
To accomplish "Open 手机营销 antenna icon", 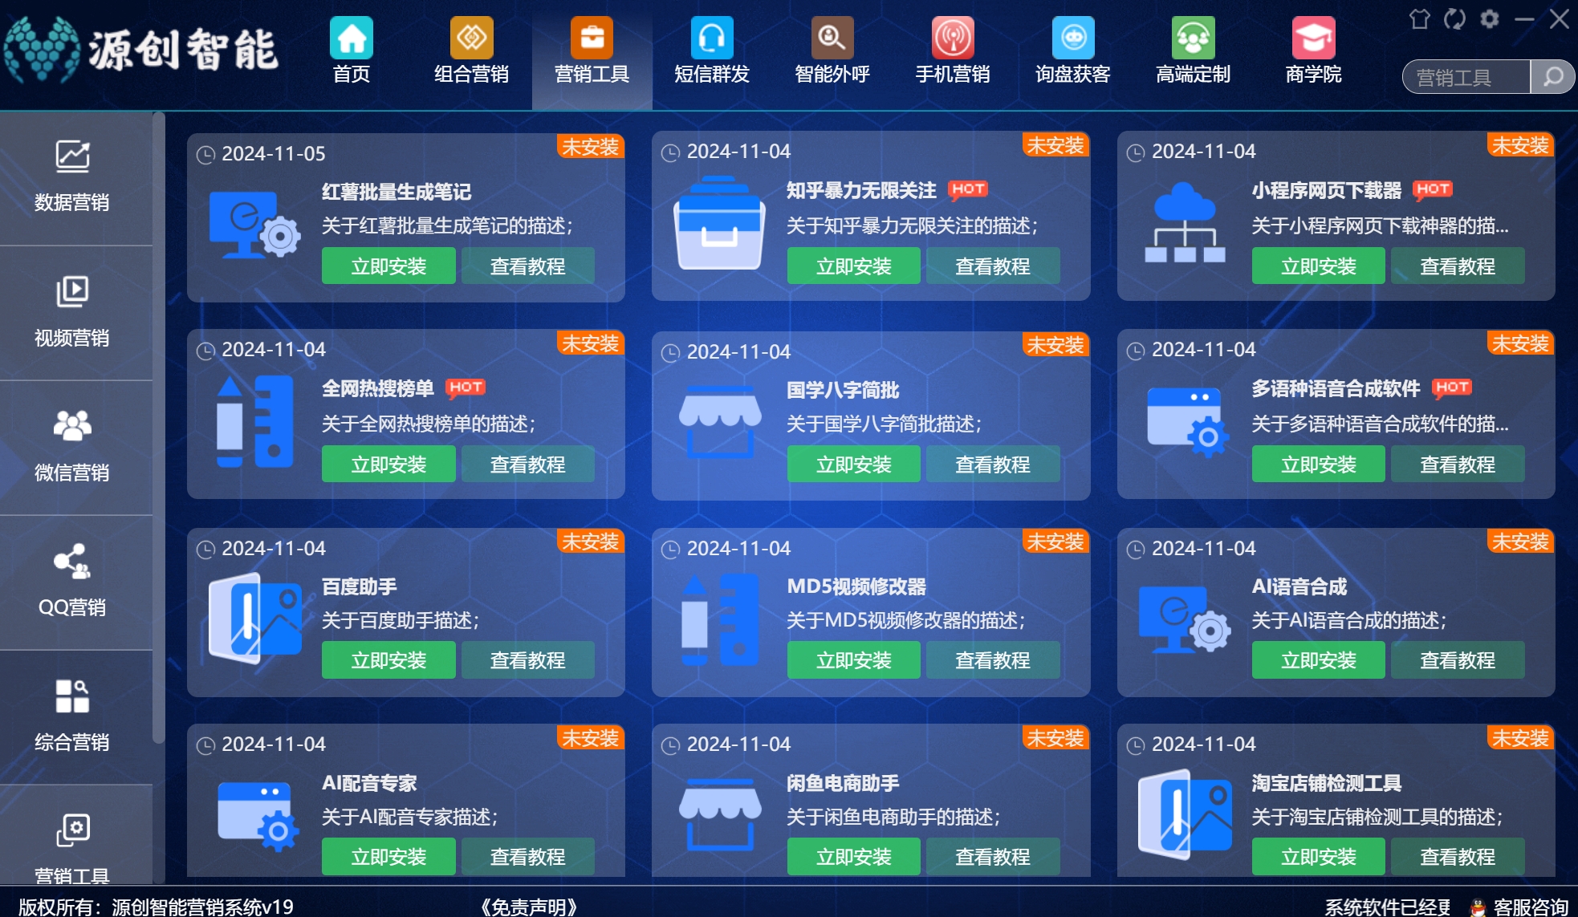I will [x=952, y=38].
